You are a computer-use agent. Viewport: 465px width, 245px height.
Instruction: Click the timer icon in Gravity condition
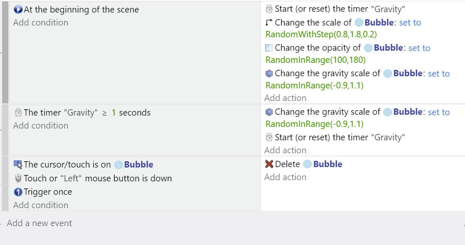click(x=18, y=113)
